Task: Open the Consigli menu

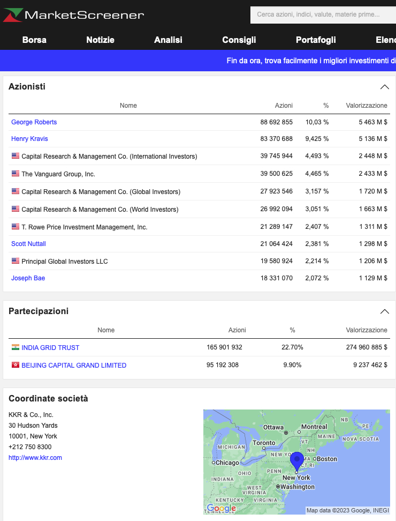Action: (239, 40)
